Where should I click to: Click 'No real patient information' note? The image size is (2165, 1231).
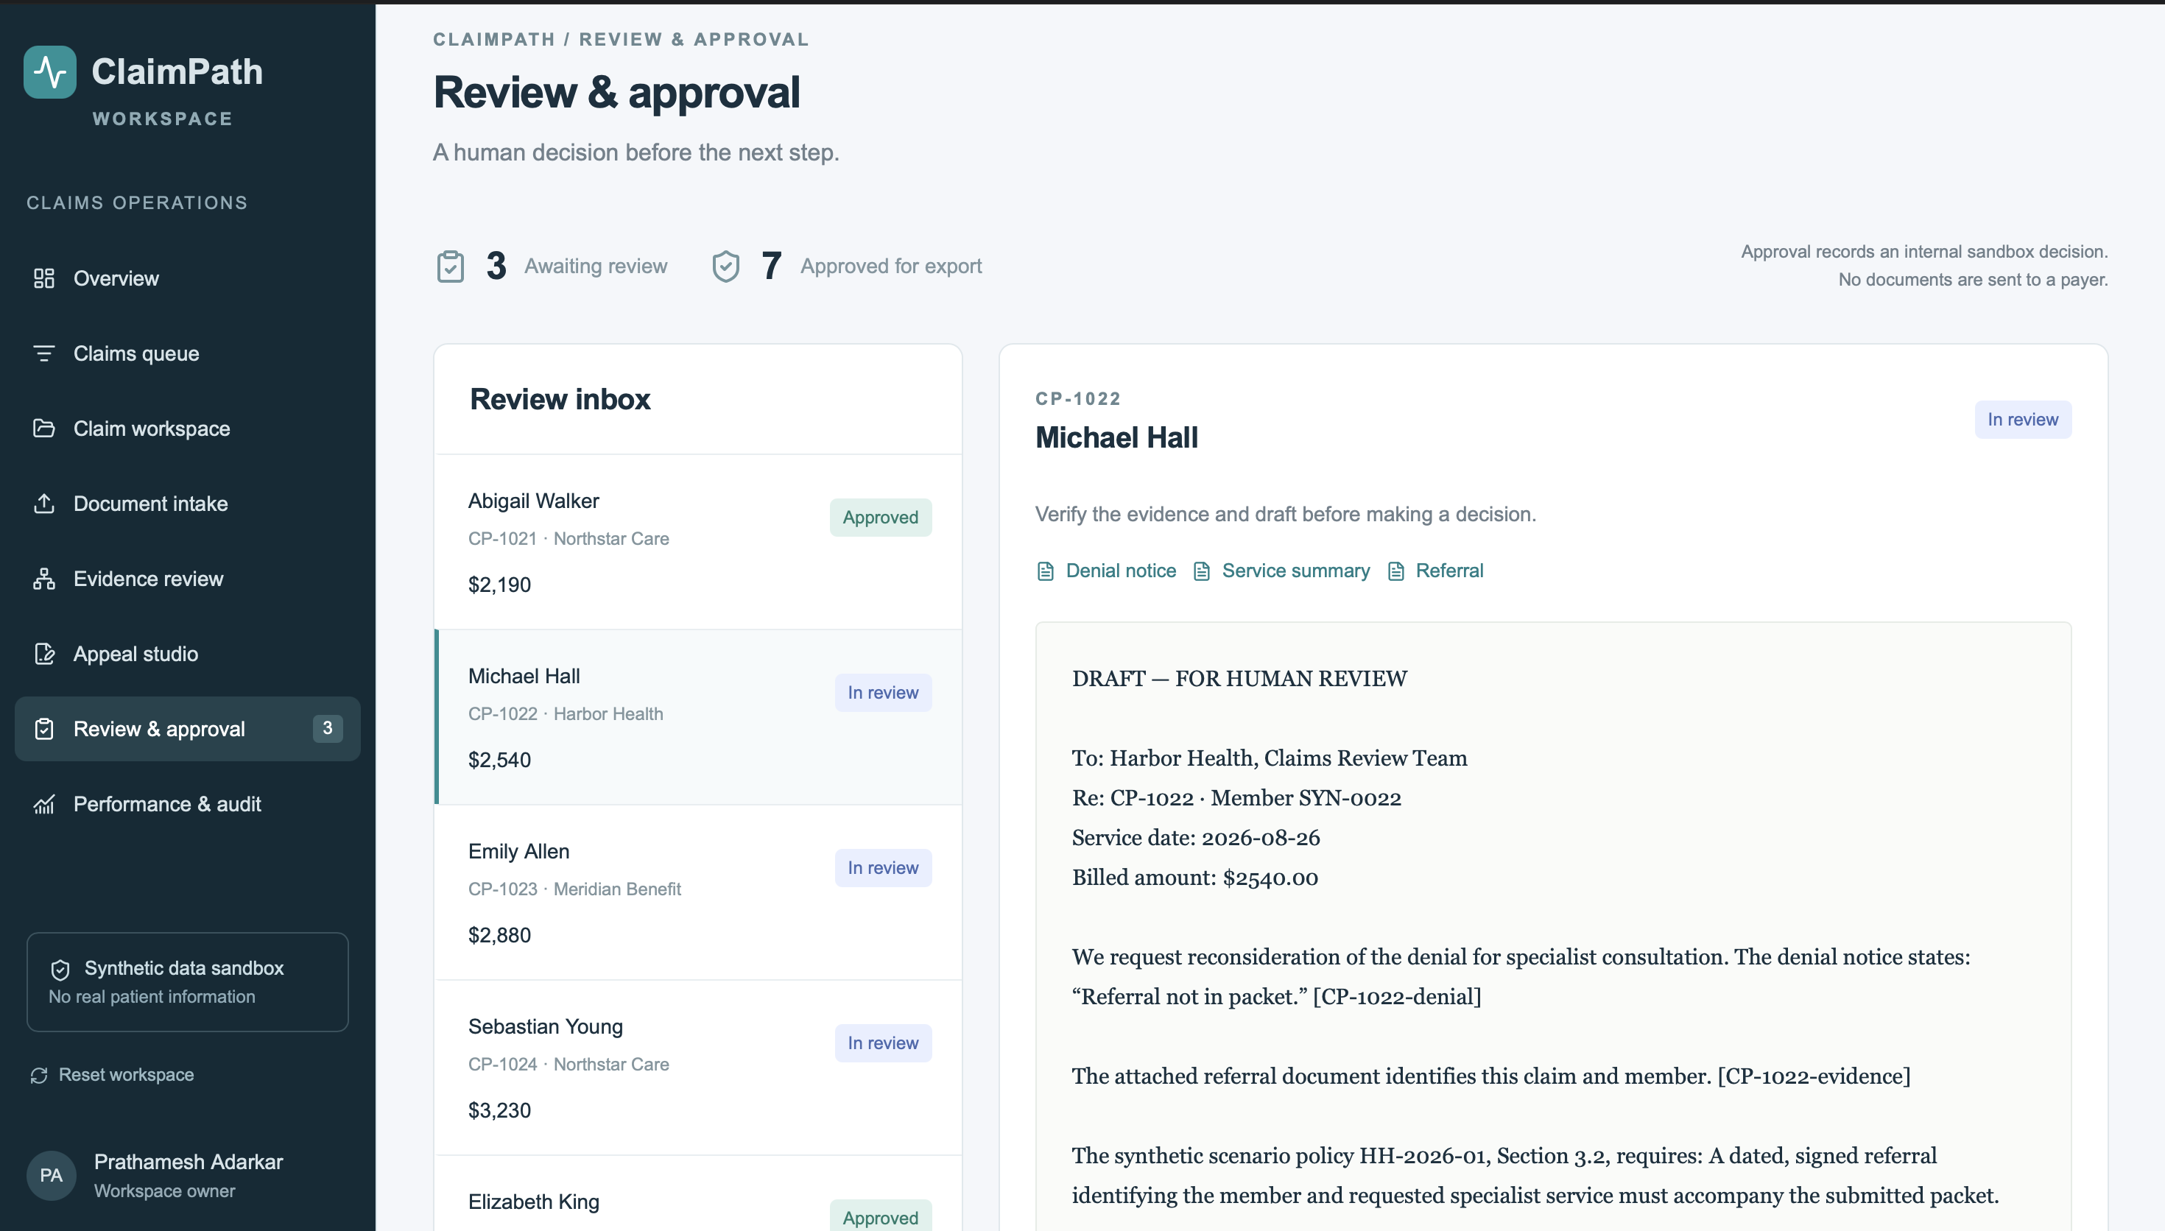pos(152,997)
